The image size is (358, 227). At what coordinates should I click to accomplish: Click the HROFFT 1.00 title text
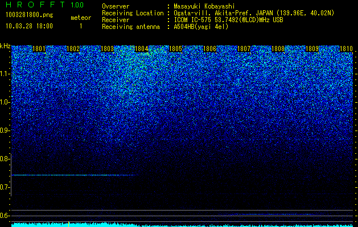(44, 5)
